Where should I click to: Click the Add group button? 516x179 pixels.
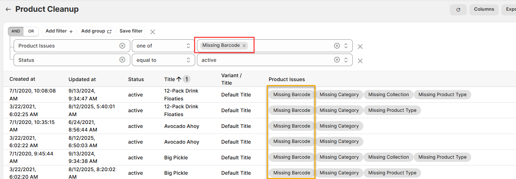click(x=96, y=31)
